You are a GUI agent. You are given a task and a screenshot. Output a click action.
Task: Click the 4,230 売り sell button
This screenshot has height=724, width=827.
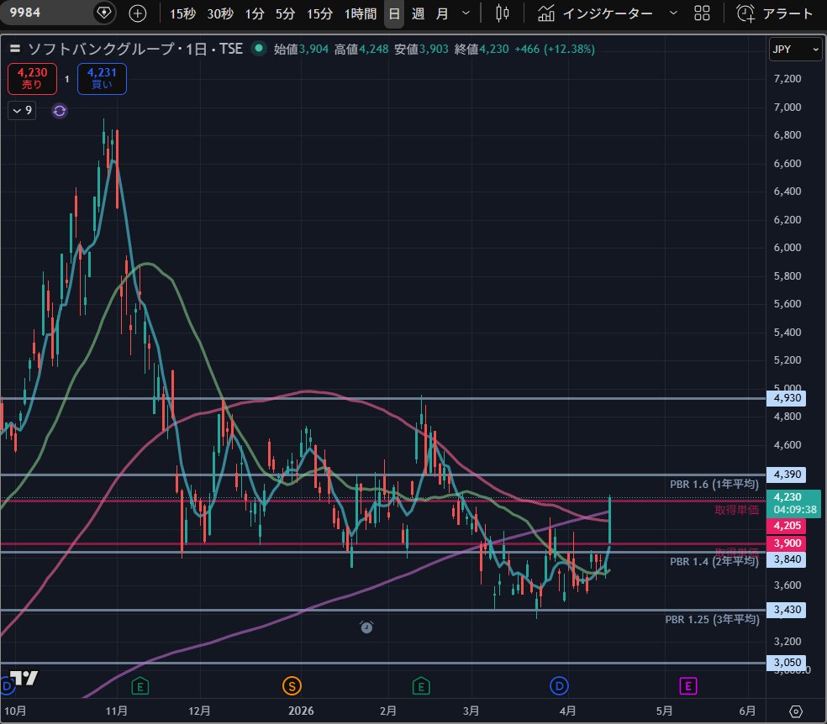(32, 78)
